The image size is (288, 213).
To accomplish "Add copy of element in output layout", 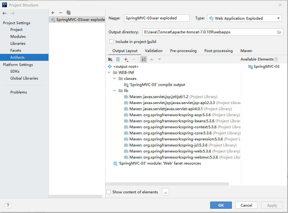I will pos(126,59).
